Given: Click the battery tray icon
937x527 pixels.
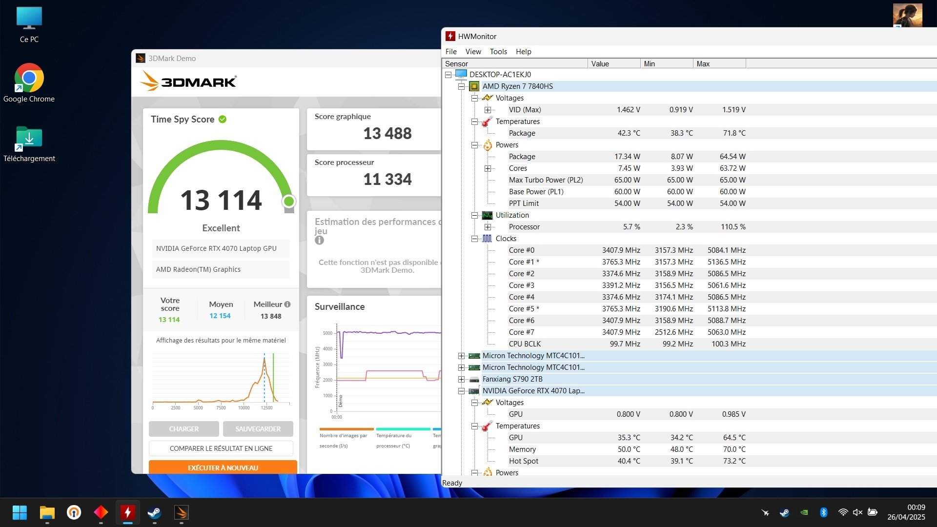Looking at the screenshot, I should 873,512.
